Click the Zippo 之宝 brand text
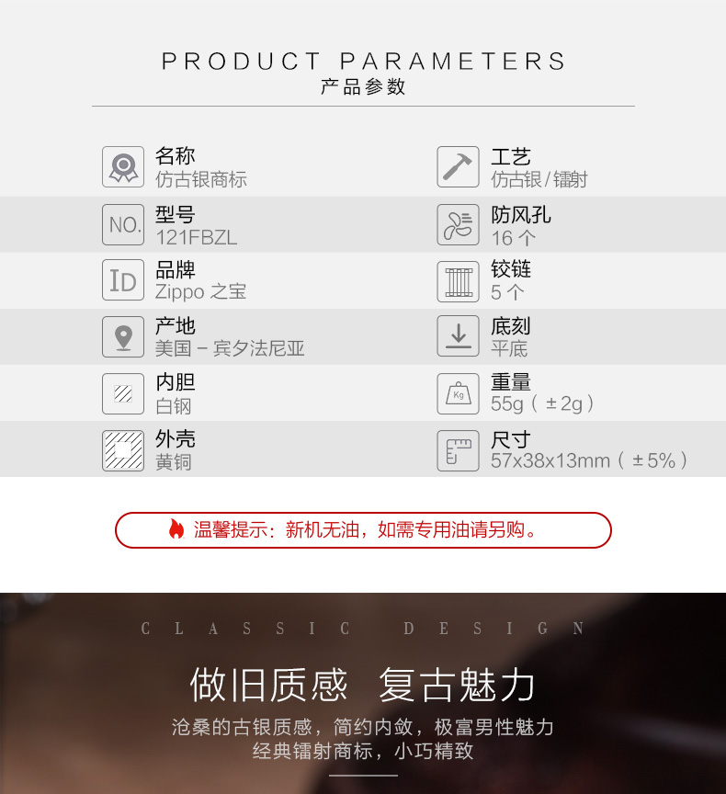 point(201,291)
